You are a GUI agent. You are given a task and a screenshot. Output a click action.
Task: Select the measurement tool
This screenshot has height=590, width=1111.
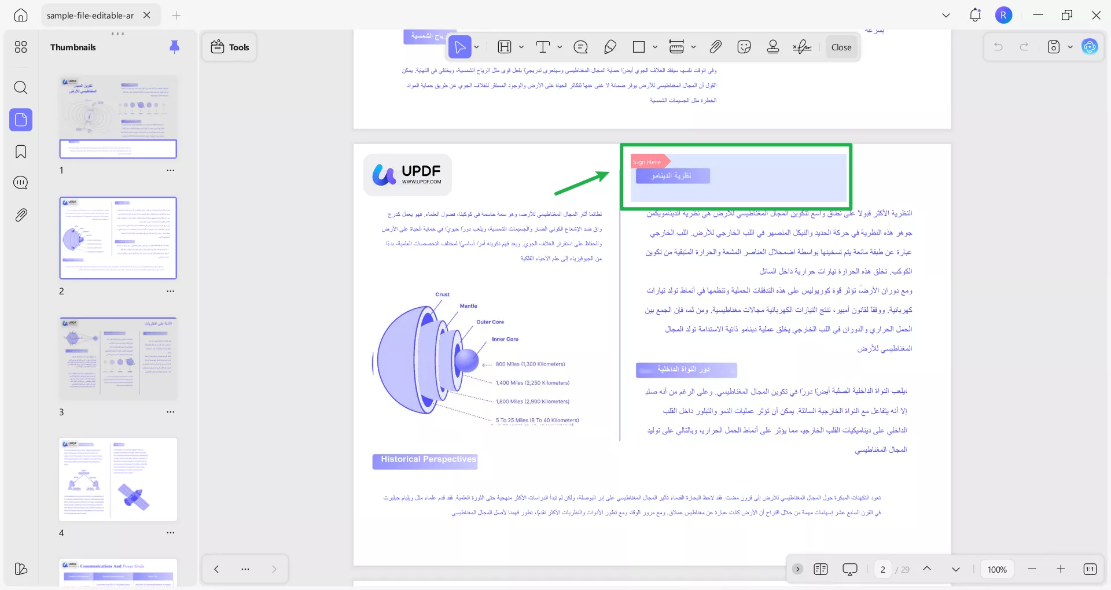click(x=676, y=47)
